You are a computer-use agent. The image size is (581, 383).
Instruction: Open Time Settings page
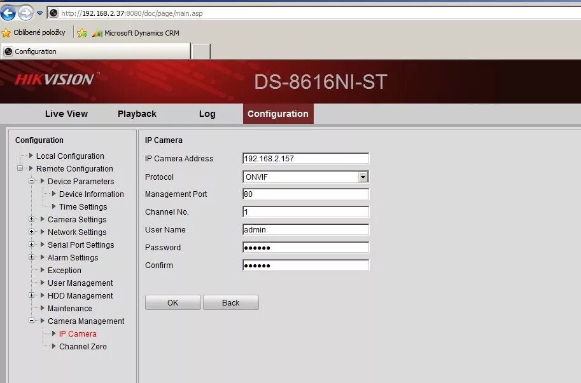pyautogui.click(x=83, y=206)
